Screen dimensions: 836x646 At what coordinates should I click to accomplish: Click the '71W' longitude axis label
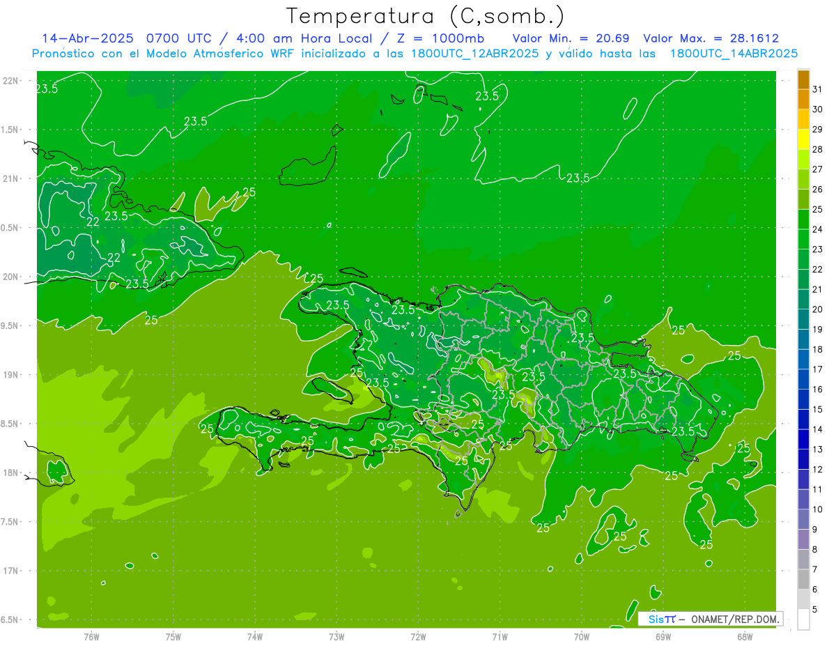click(500, 637)
